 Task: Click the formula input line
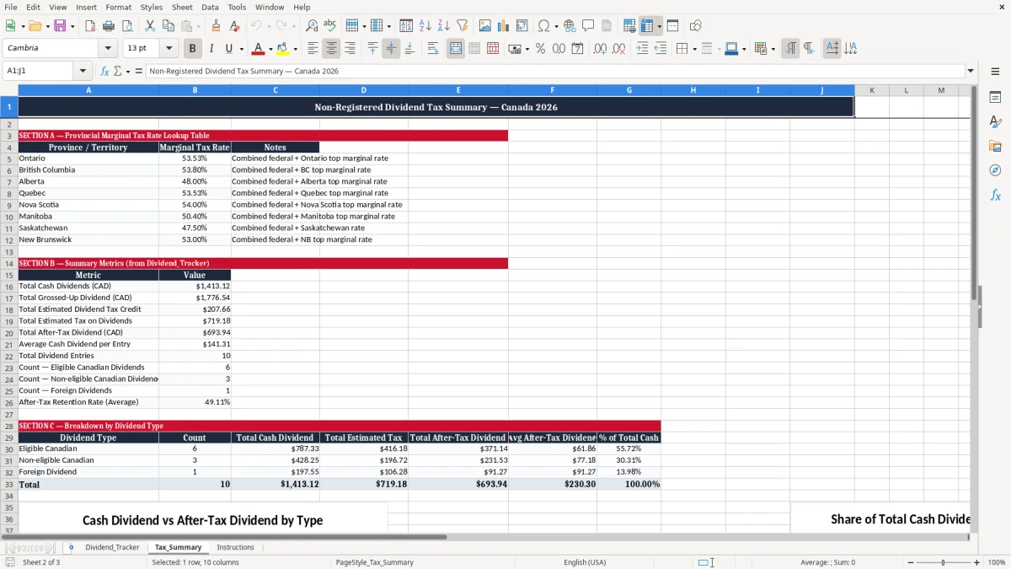(554, 72)
